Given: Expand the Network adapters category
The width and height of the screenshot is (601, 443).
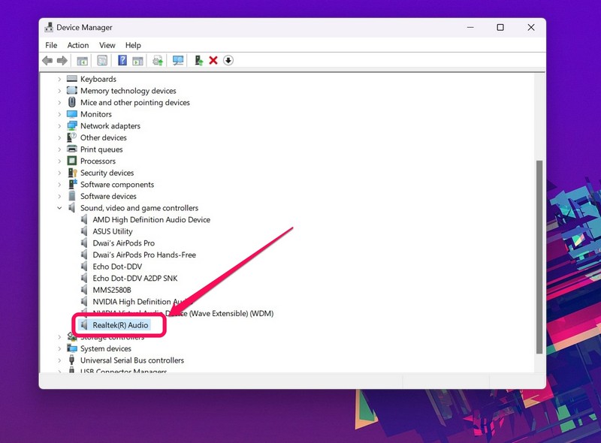Looking at the screenshot, I should (60, 126).
